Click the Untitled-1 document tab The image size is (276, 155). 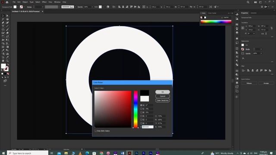(26, 12)
